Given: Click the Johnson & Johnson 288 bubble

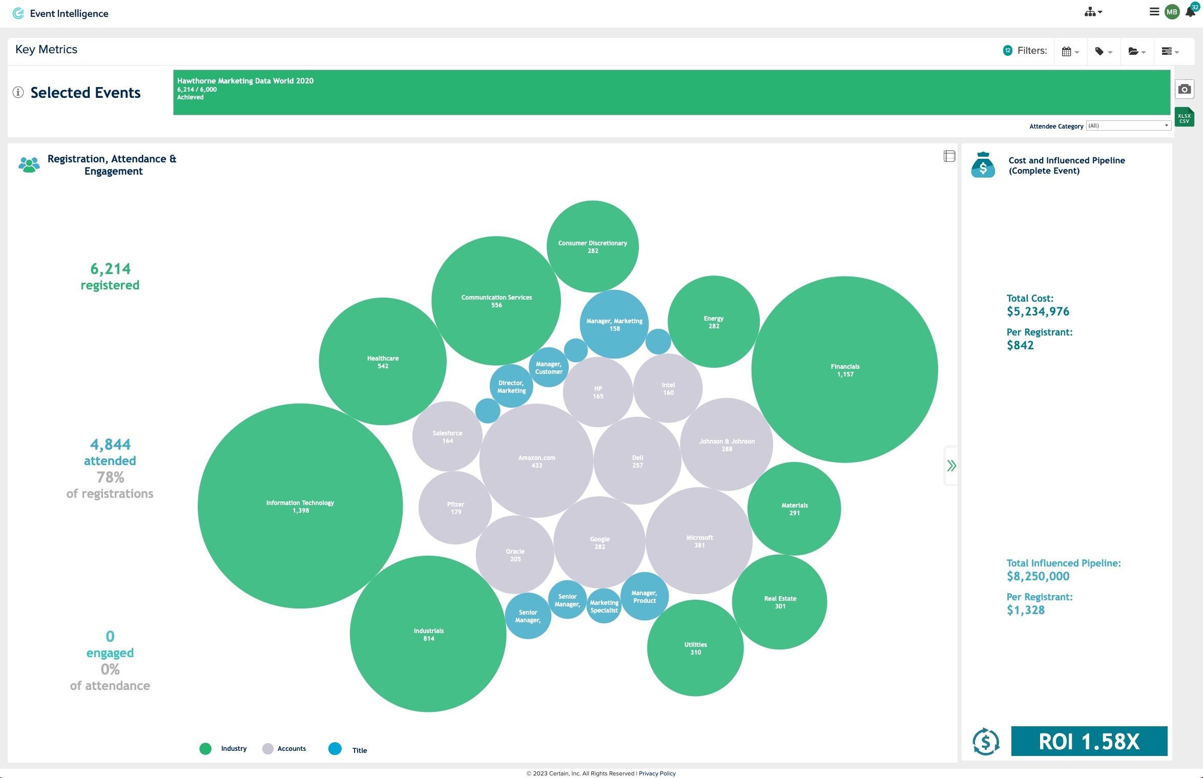Looking at the screenshot, I should pos(727,445).
